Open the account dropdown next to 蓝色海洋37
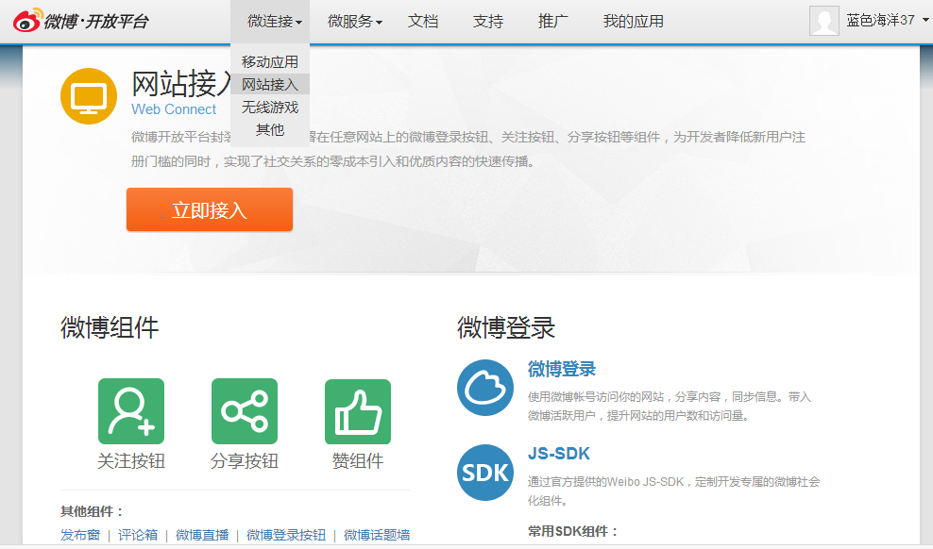The width and height of the screenshot is (933, 549). pos(925,20)
